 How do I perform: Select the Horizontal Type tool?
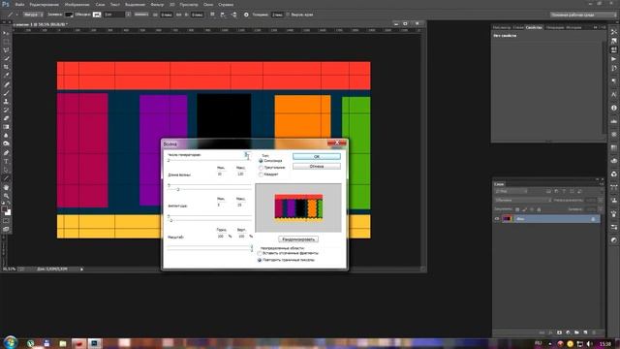click(6, 162)
